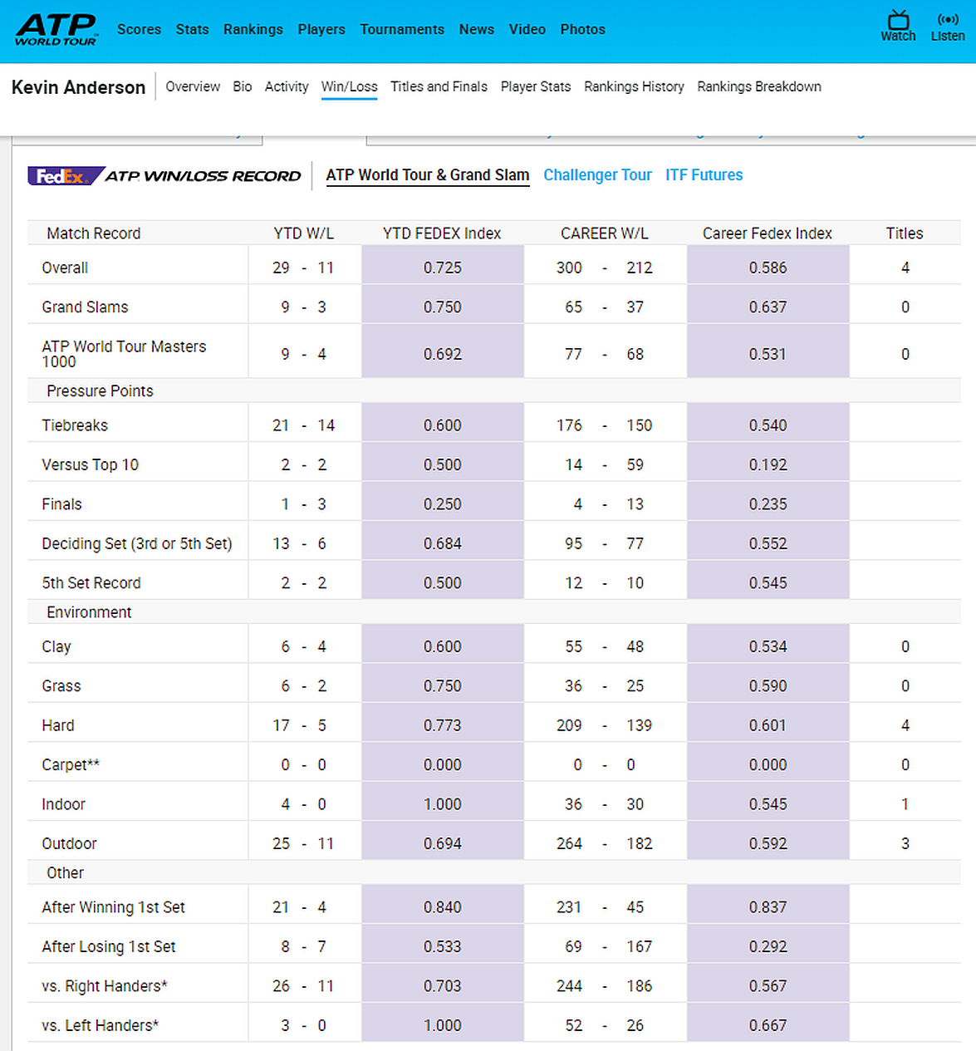The height and width of the screenshot is (1051, 976).
Task: Select the Overall row label
Action: point(65,268)
